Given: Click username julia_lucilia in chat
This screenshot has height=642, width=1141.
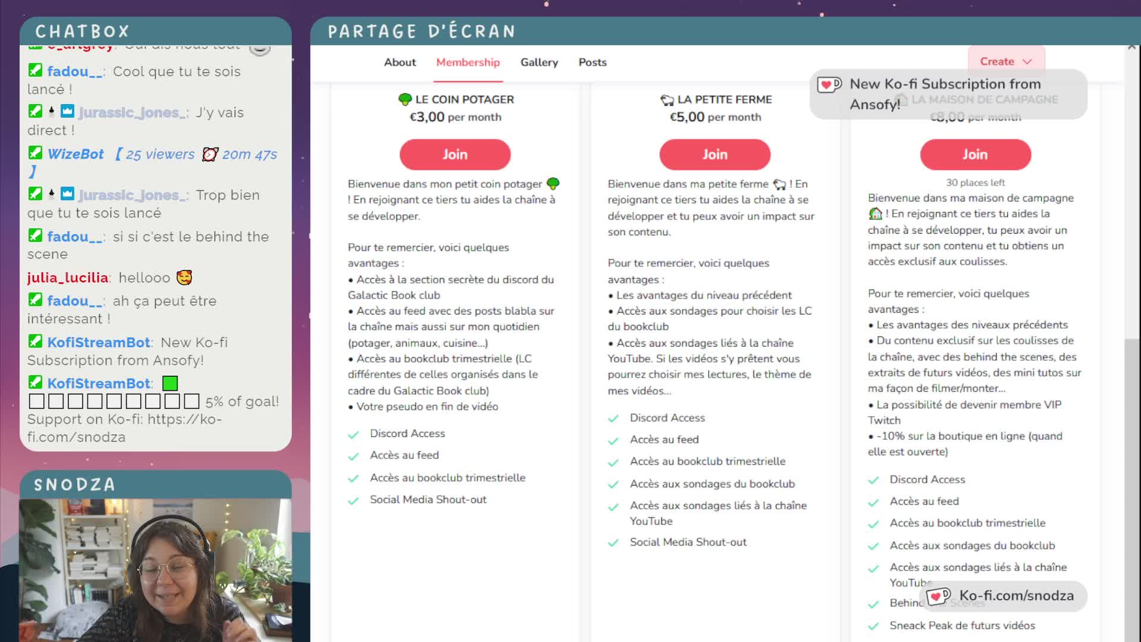Looking at the screenshot, I should point(68,278).
